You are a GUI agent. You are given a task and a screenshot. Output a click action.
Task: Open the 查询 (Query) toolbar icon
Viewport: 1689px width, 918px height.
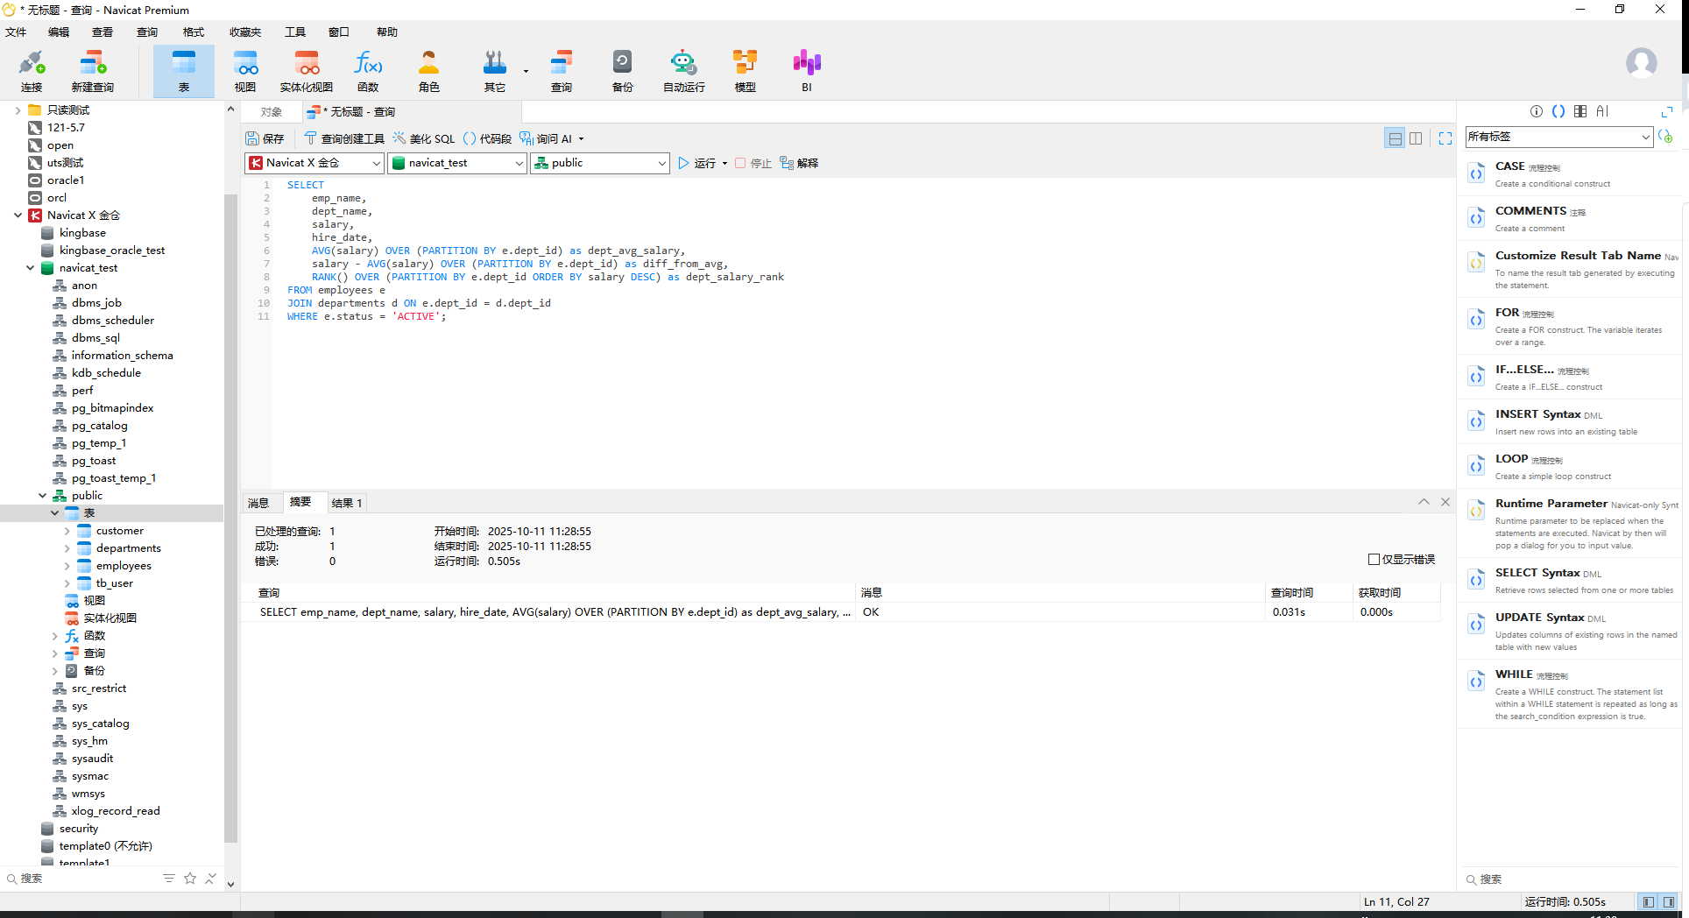(x=562, y=71)
